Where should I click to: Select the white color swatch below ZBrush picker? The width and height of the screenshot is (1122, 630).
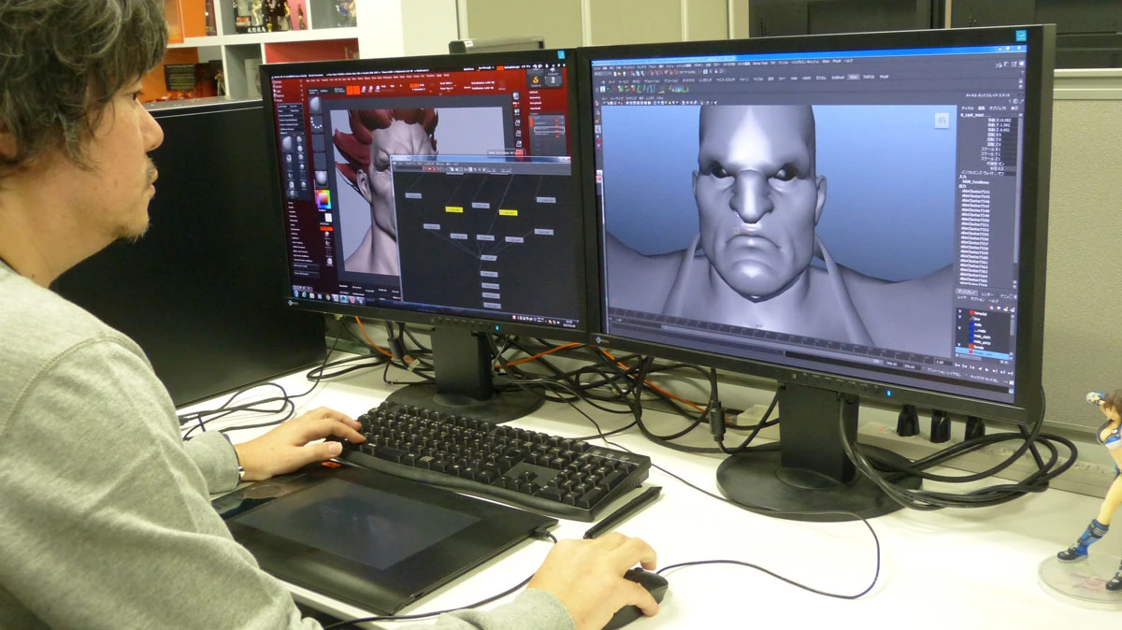pos(328,217)
